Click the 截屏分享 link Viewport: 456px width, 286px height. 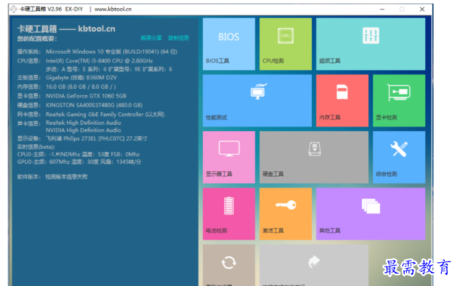point(151,38)
